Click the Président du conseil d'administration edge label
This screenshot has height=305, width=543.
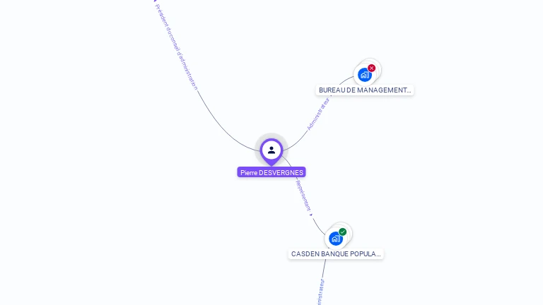176,47
